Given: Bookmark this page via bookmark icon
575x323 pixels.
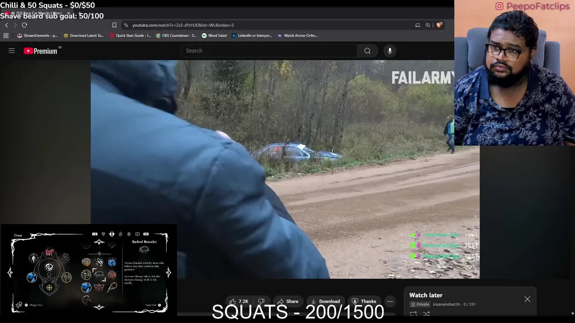Looking at the screenshot, I should tap(114, 25).
